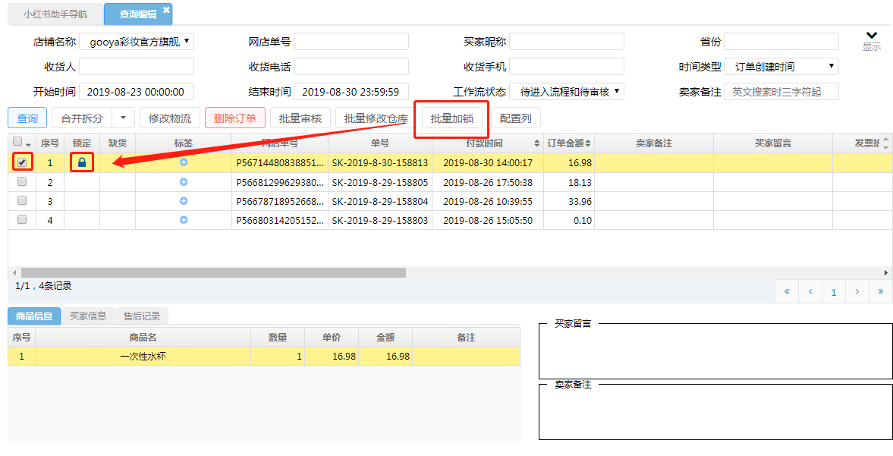Sort by 付款时间 column sort arrows

click(x=537, y=143)
